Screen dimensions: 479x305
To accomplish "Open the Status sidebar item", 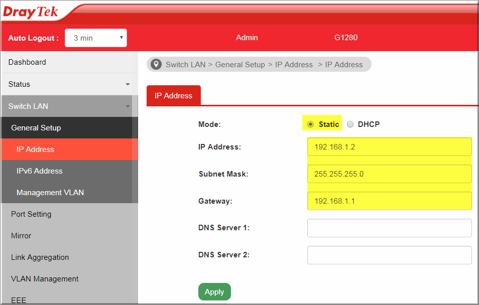I will (70, 84).
